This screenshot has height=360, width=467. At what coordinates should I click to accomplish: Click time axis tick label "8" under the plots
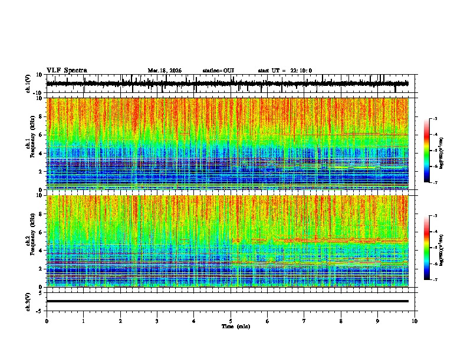coord(341,321)
